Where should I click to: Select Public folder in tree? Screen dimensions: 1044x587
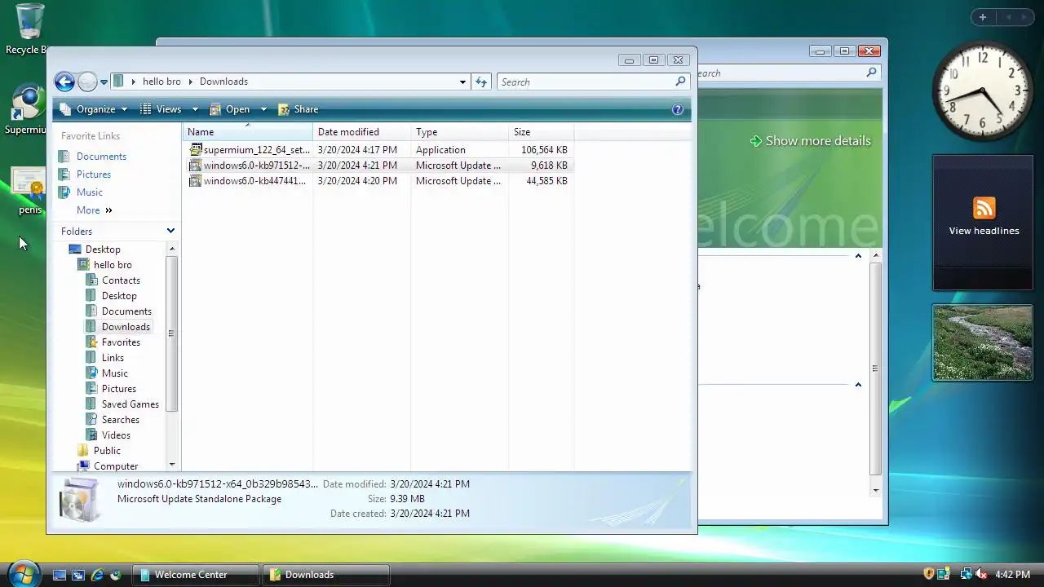point(107,451)
